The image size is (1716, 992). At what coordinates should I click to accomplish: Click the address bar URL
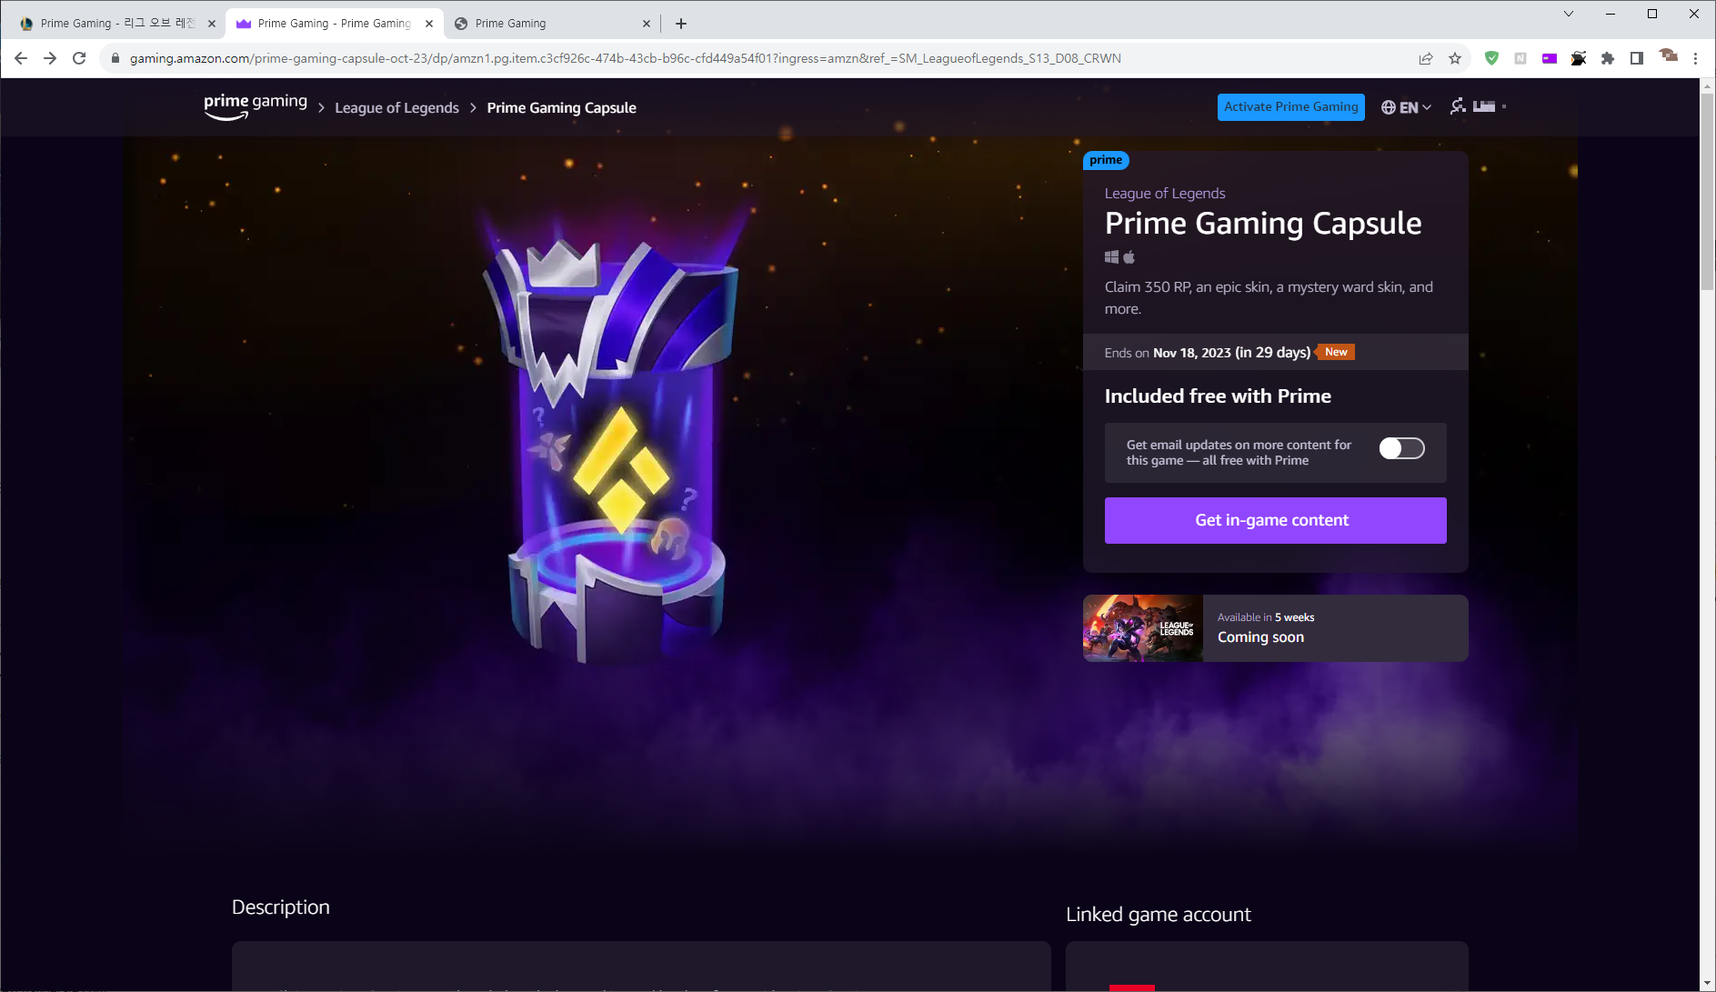625,58
